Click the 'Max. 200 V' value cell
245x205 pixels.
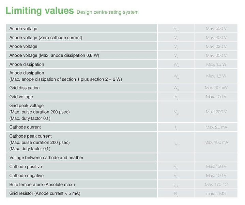pos(216,112)
